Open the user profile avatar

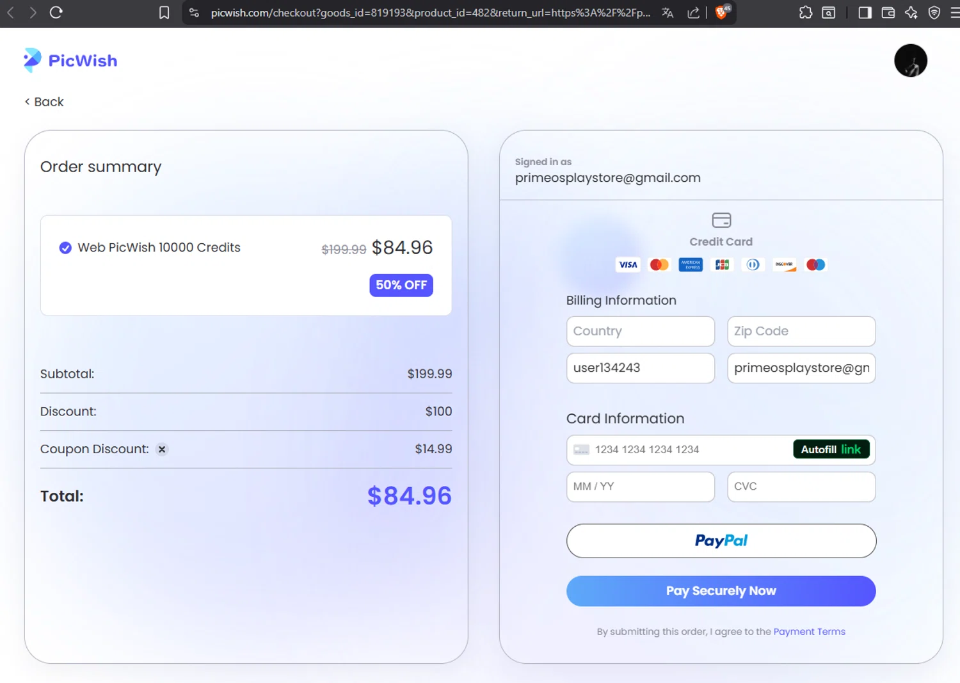(x=910, y=60)
